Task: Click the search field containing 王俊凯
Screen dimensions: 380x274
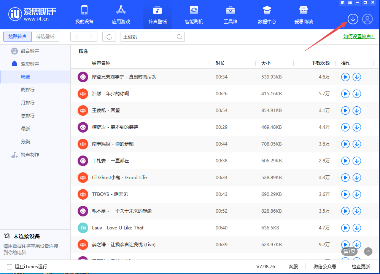Action: [148, 37]
